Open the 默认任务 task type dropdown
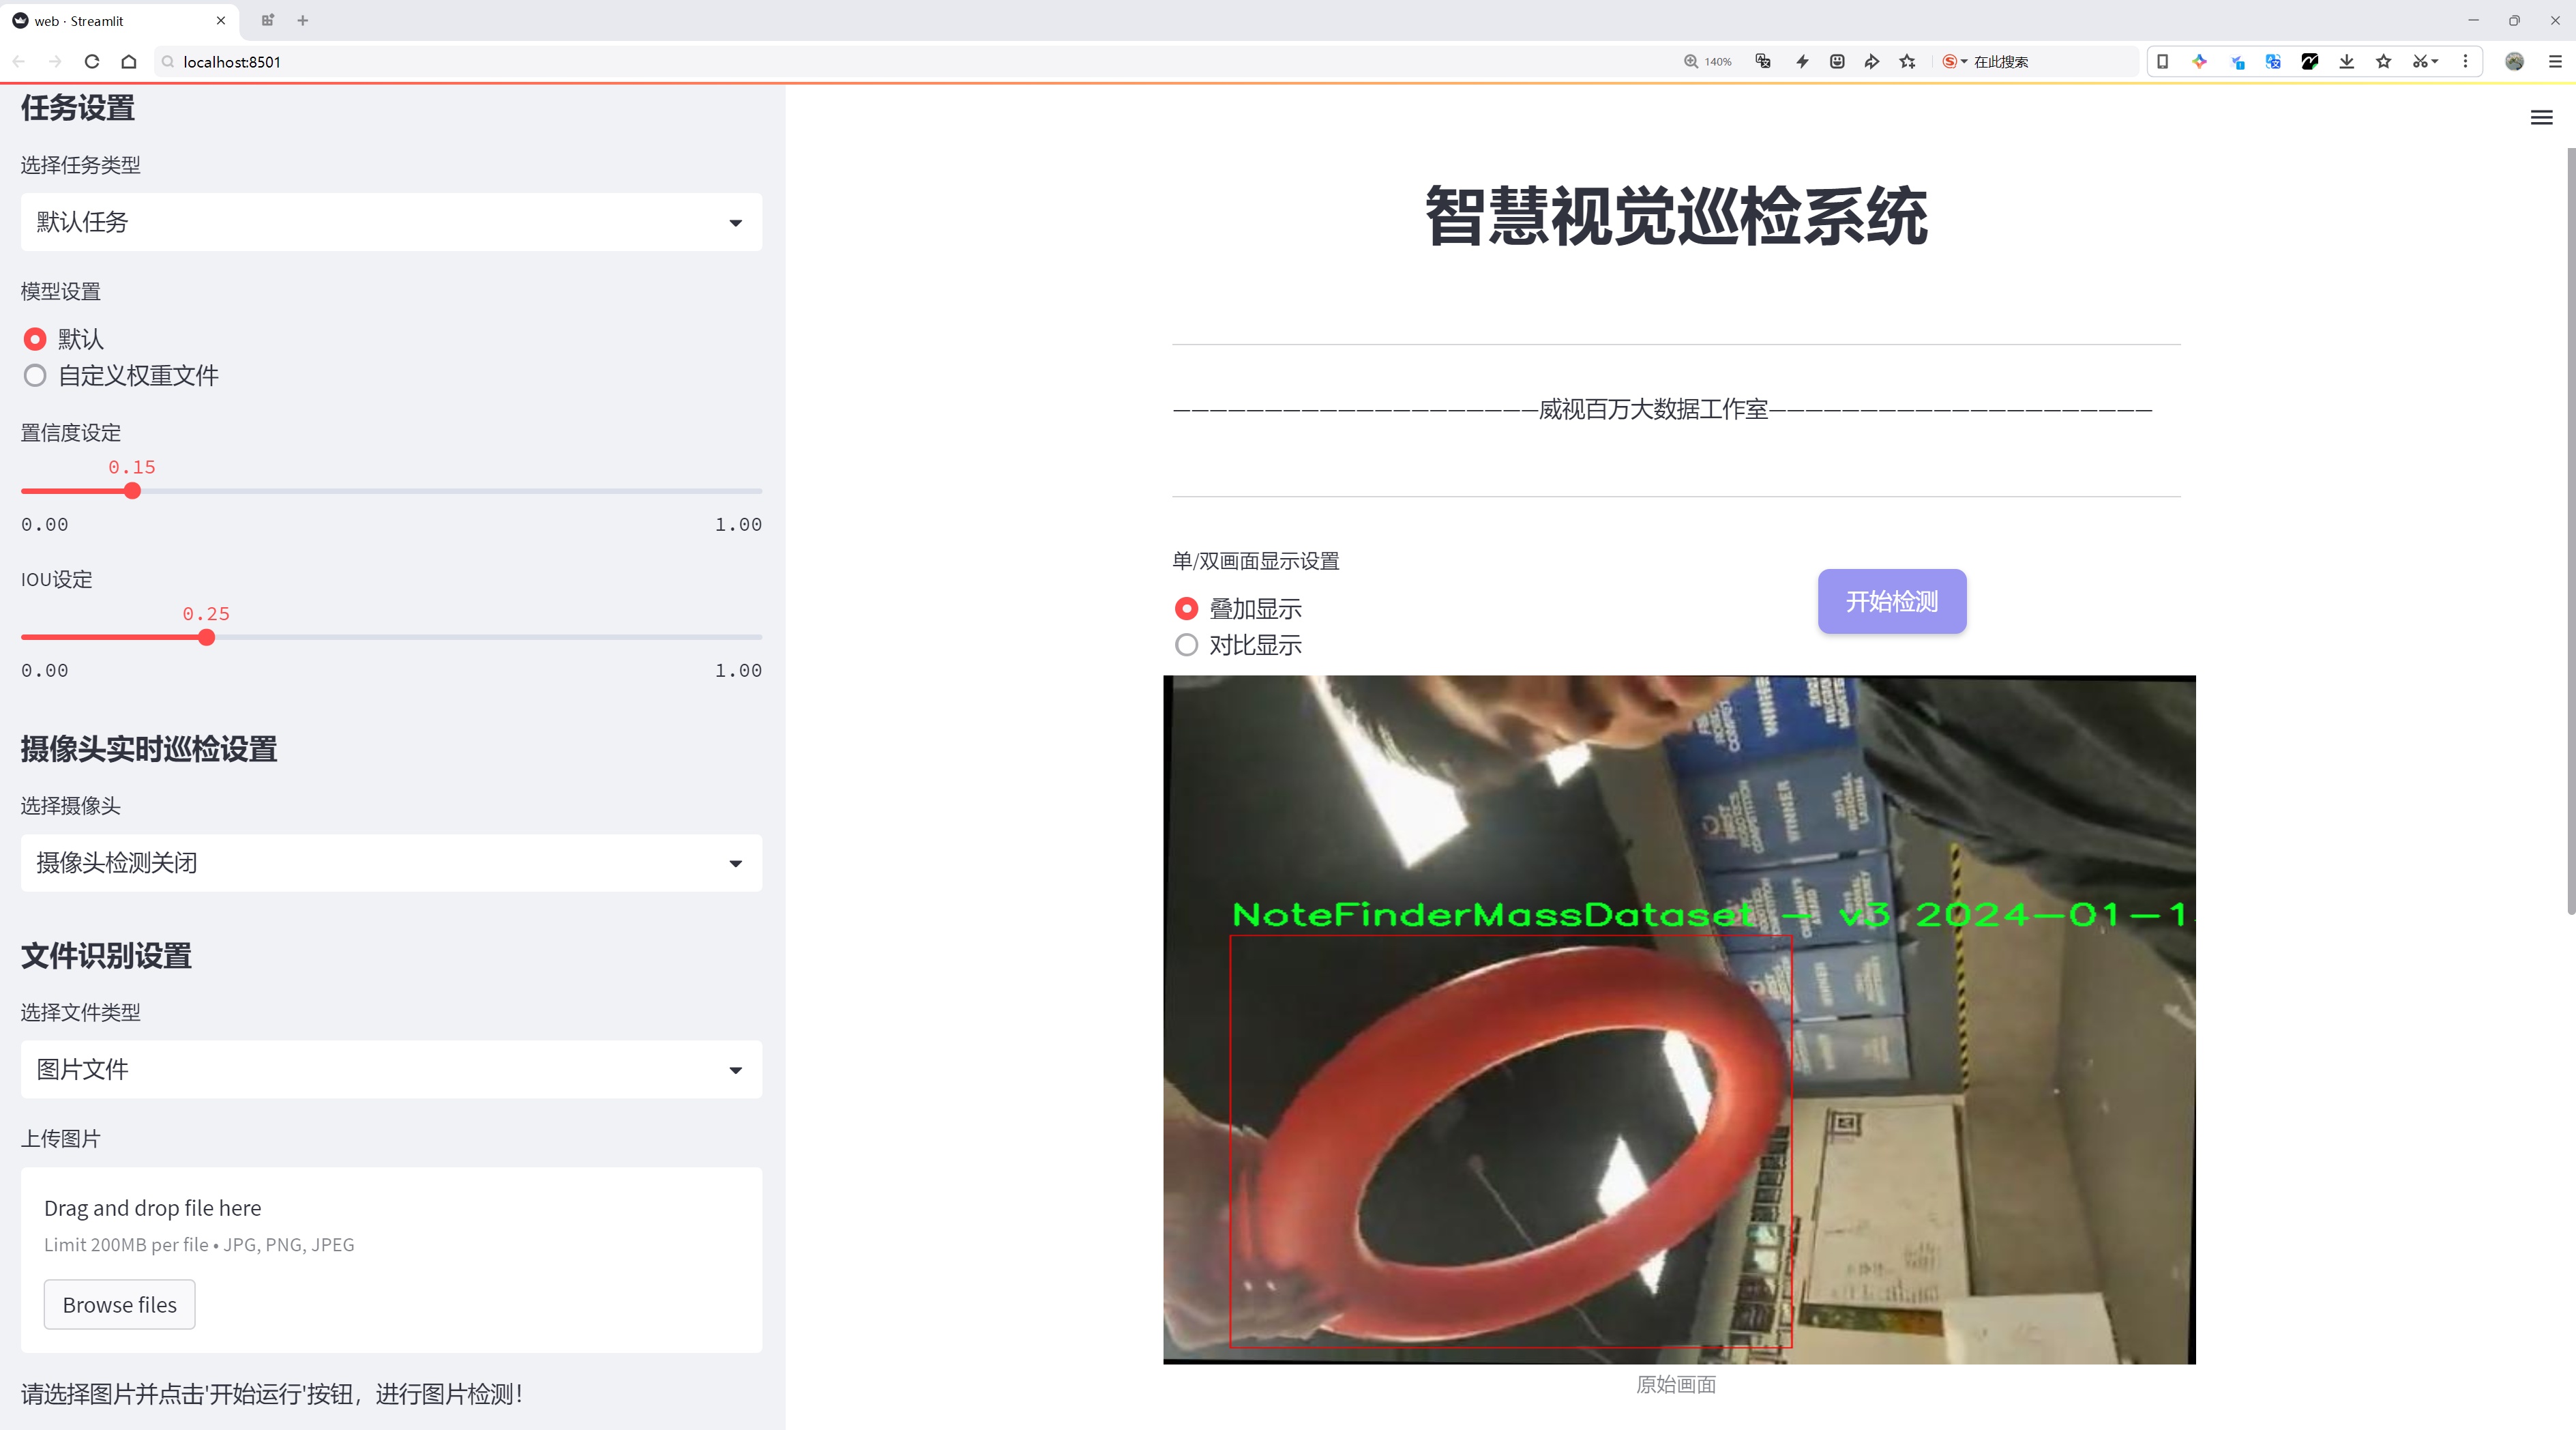Viewport: 2576px width, 1430px height. pos(390,221)
